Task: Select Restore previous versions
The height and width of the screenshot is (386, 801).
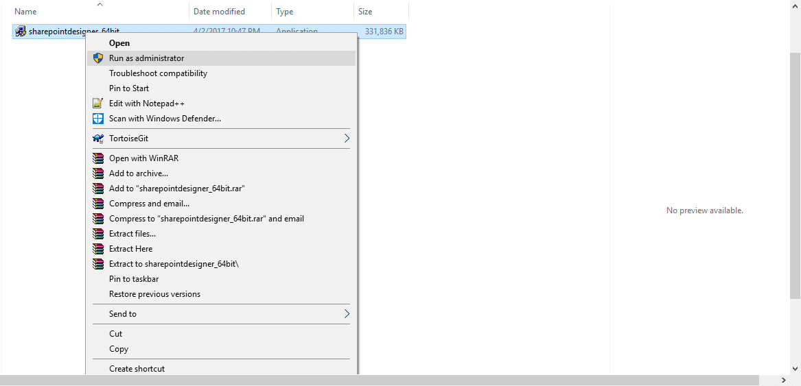Action: (221, 294)
